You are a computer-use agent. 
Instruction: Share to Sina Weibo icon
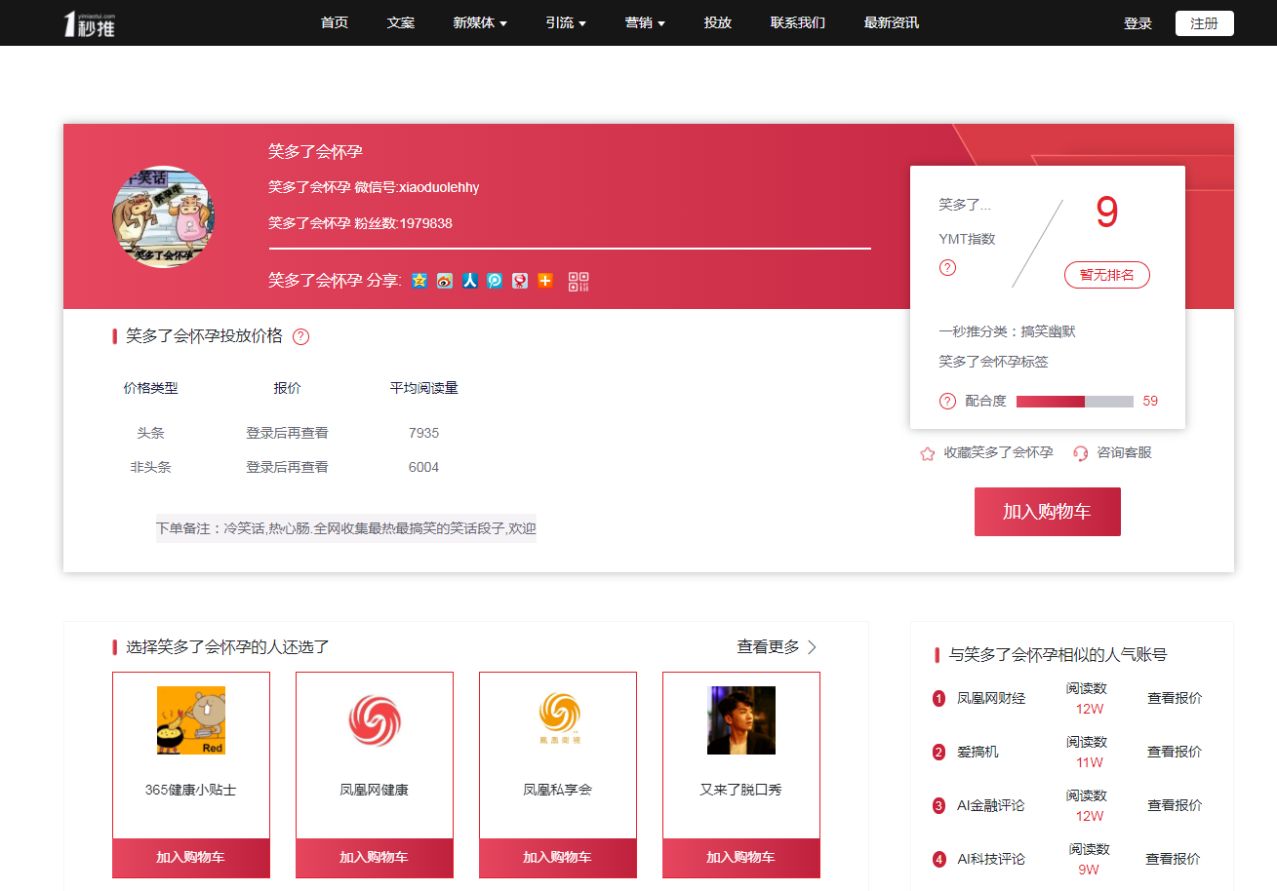445,281
